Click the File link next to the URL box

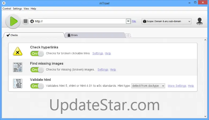tap(134, 21)
